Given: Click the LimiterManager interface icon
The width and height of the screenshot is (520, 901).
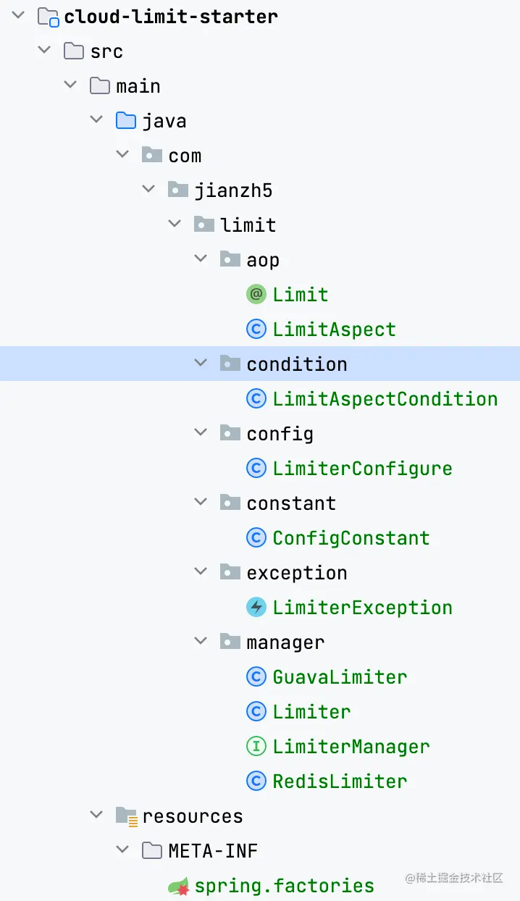Looking at the screenshot, I should pyautogui.click(x=256, y=747).
